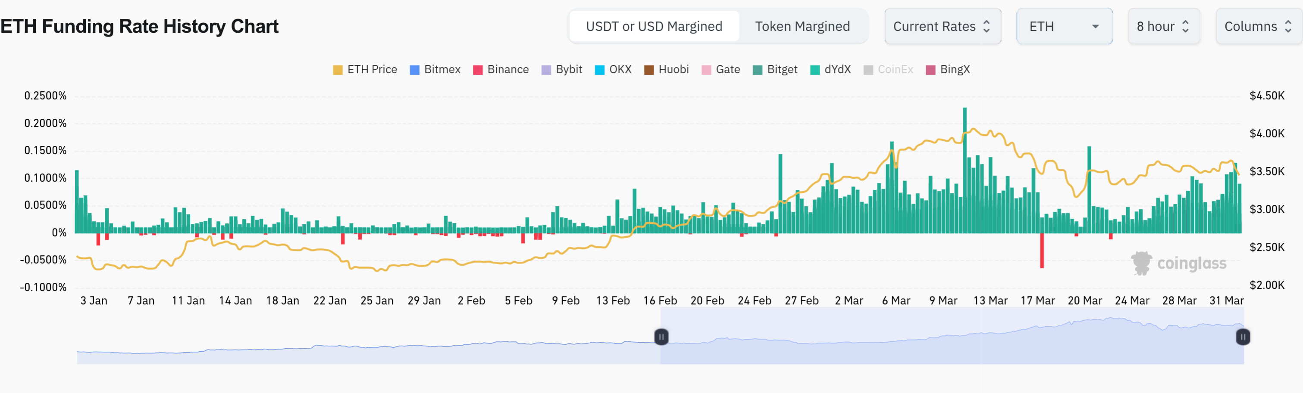This screenshot has width=1303, height=393.
Task: Click the OKX legend color icon
Action: (x=600, y=70)
